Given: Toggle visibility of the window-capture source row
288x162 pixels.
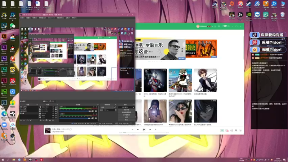Looking at the screenshot, I should point(53,113).
